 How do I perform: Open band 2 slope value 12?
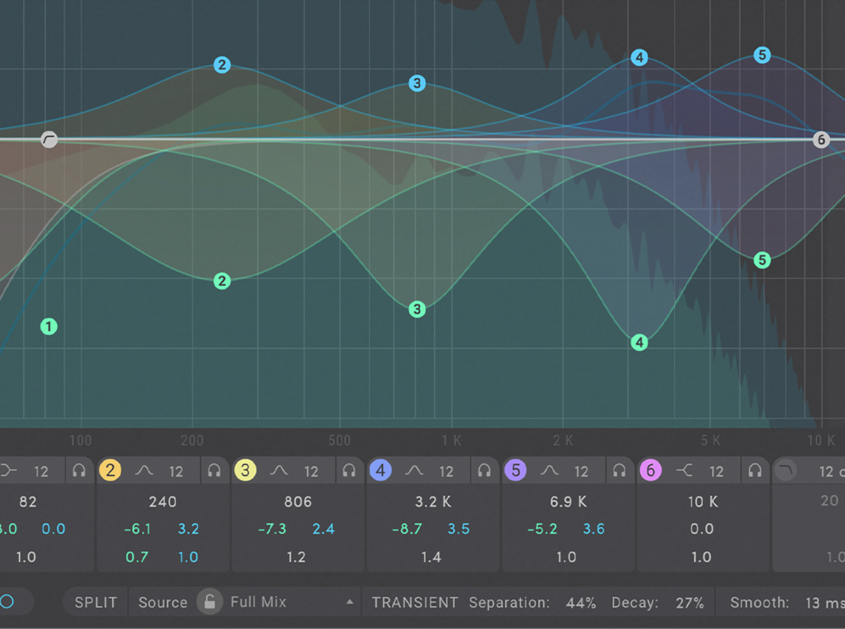point(176,472)
